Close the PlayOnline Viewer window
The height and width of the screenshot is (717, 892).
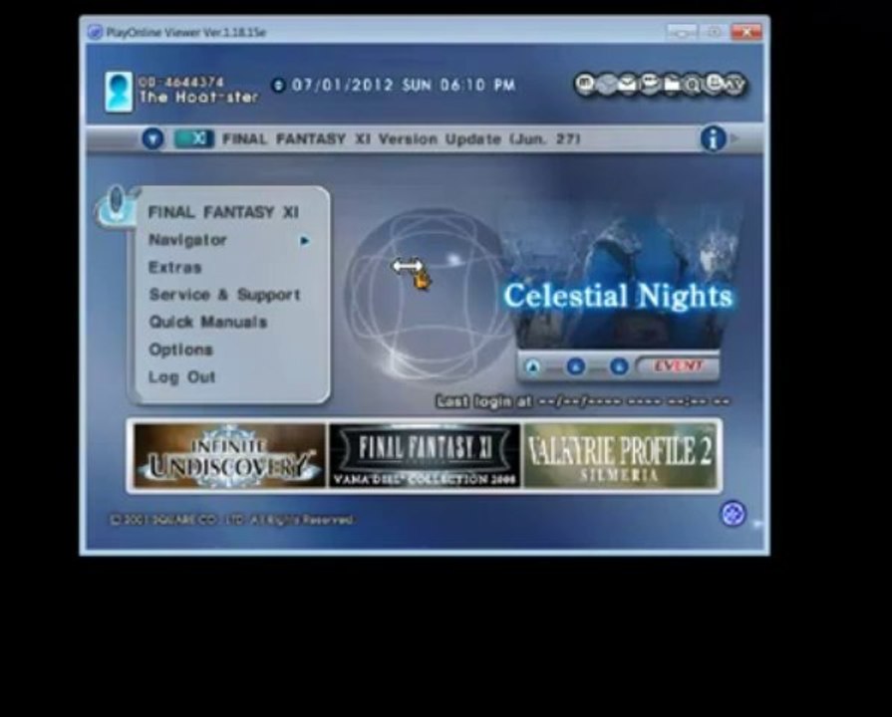pos(745,32)
